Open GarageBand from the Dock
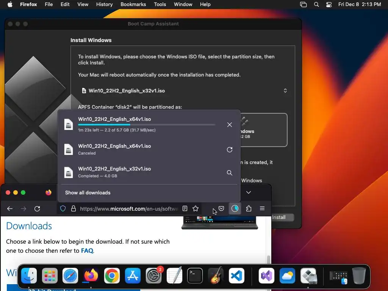The height and width of the screenshot is (291, 388). coord(216,275)
